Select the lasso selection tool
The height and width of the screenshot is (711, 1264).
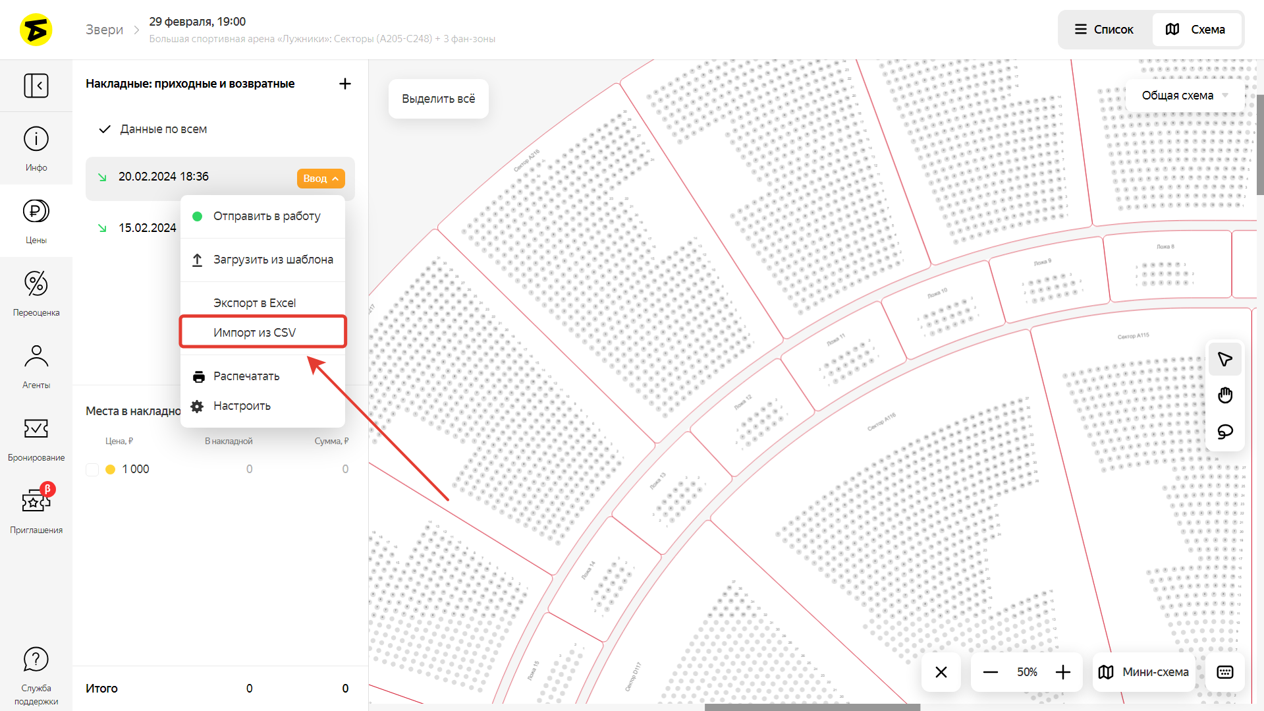pos(1224,432)
